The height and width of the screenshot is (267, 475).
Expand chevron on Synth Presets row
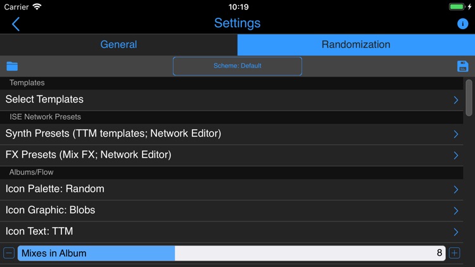(456, 134)
